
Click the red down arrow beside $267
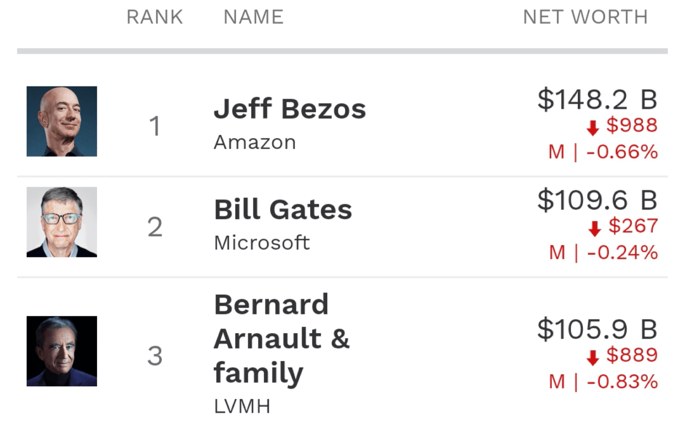coord(595,229)
